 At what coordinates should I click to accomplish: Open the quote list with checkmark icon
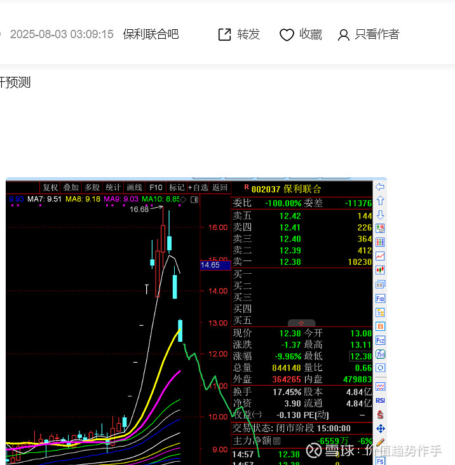[380, 228]
